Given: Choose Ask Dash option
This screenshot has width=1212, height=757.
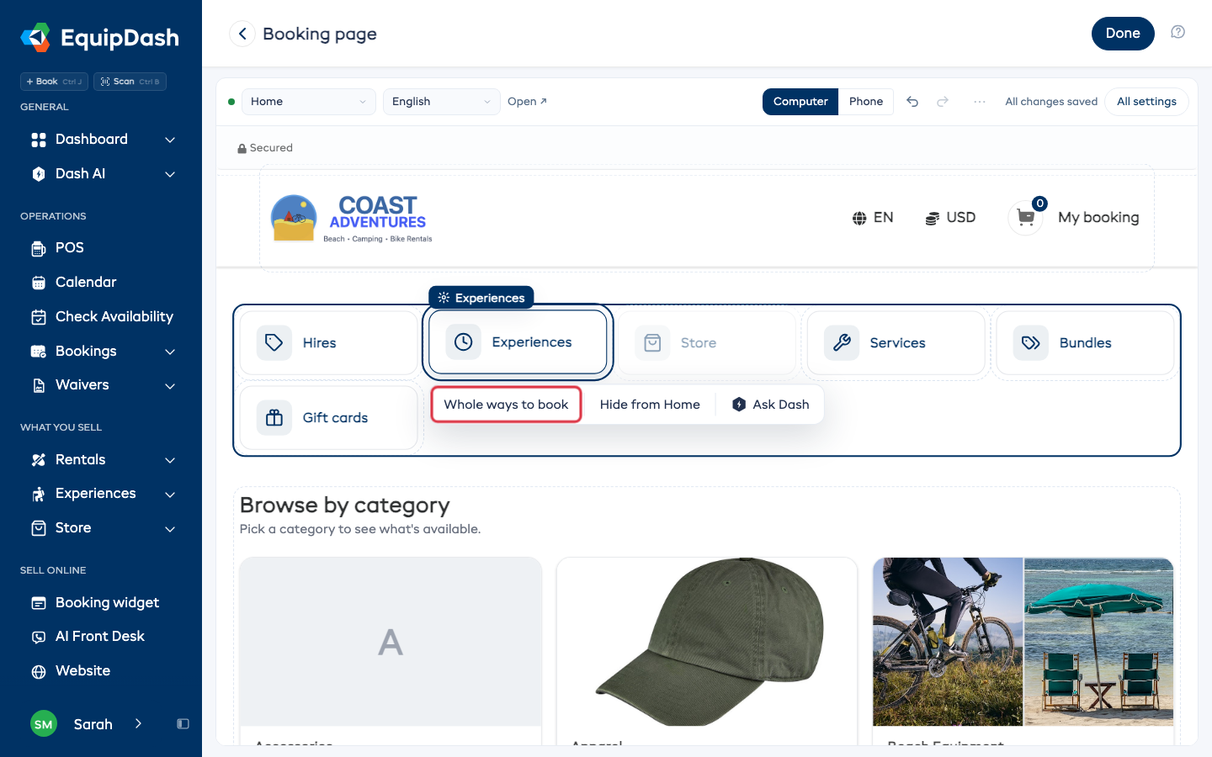Looking at the screenshot, I should coord(771,405).
